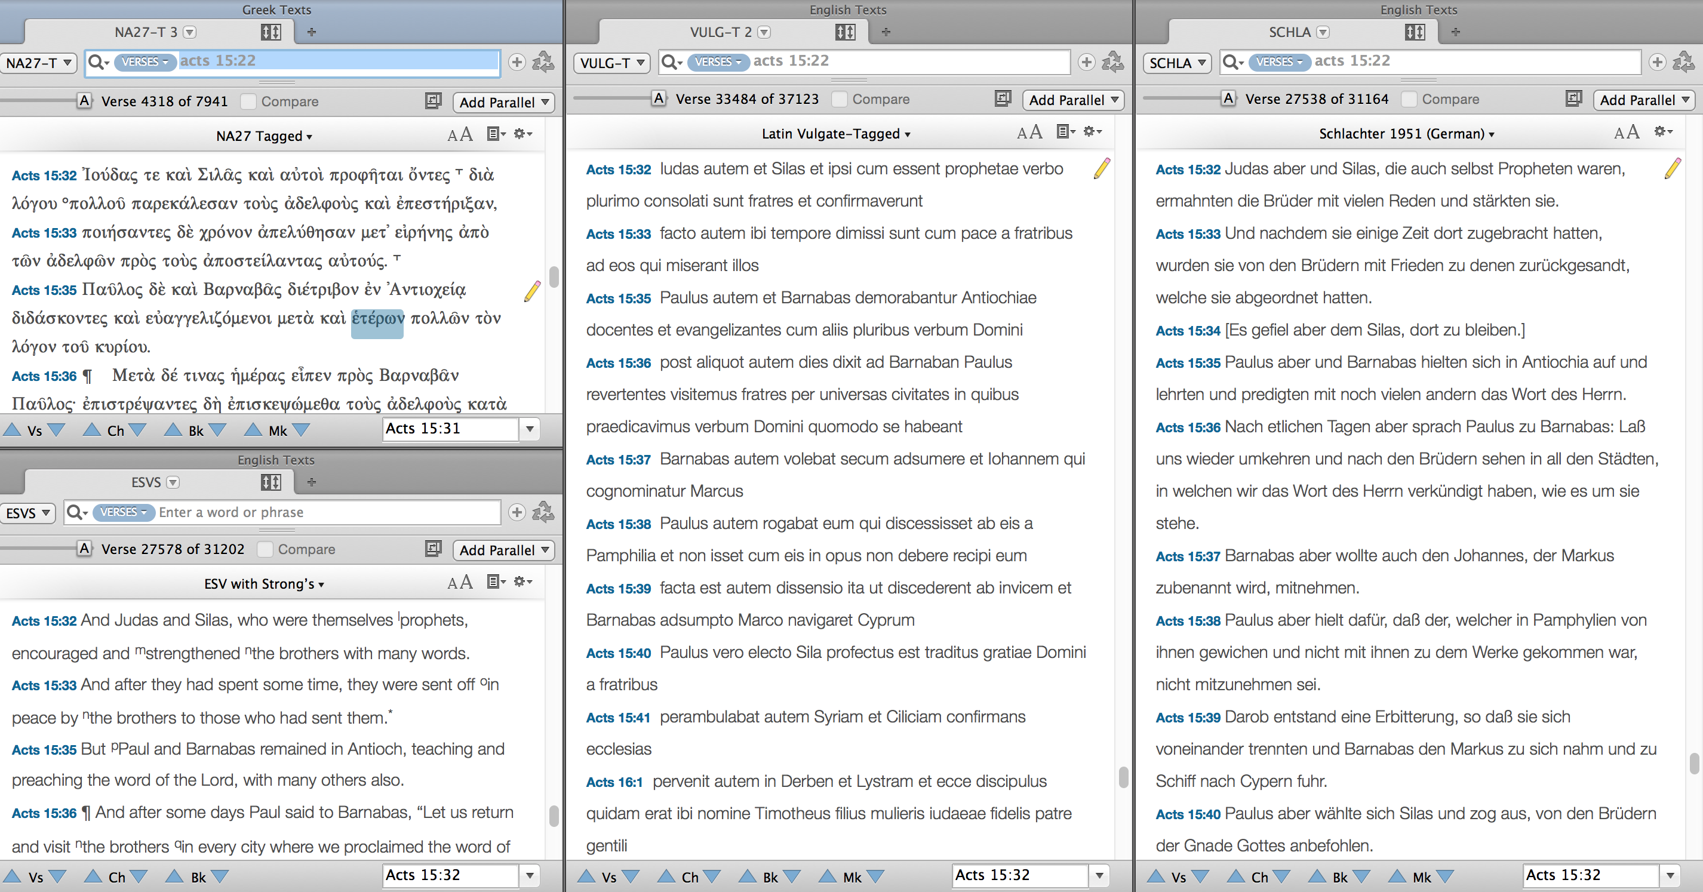This screenshot has width=1703, height=892.
Task: Check the Compare box in ESVS pane
Action: [265, 549]
